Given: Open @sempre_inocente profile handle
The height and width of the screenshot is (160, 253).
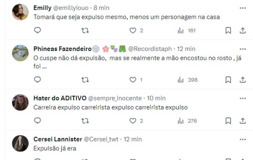Looking at the screenshot, I should pos(115,98).
